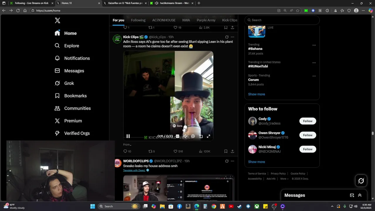Open the floating Grok button
This screenshot has width=375, height=211.
[x=361, y=181]
